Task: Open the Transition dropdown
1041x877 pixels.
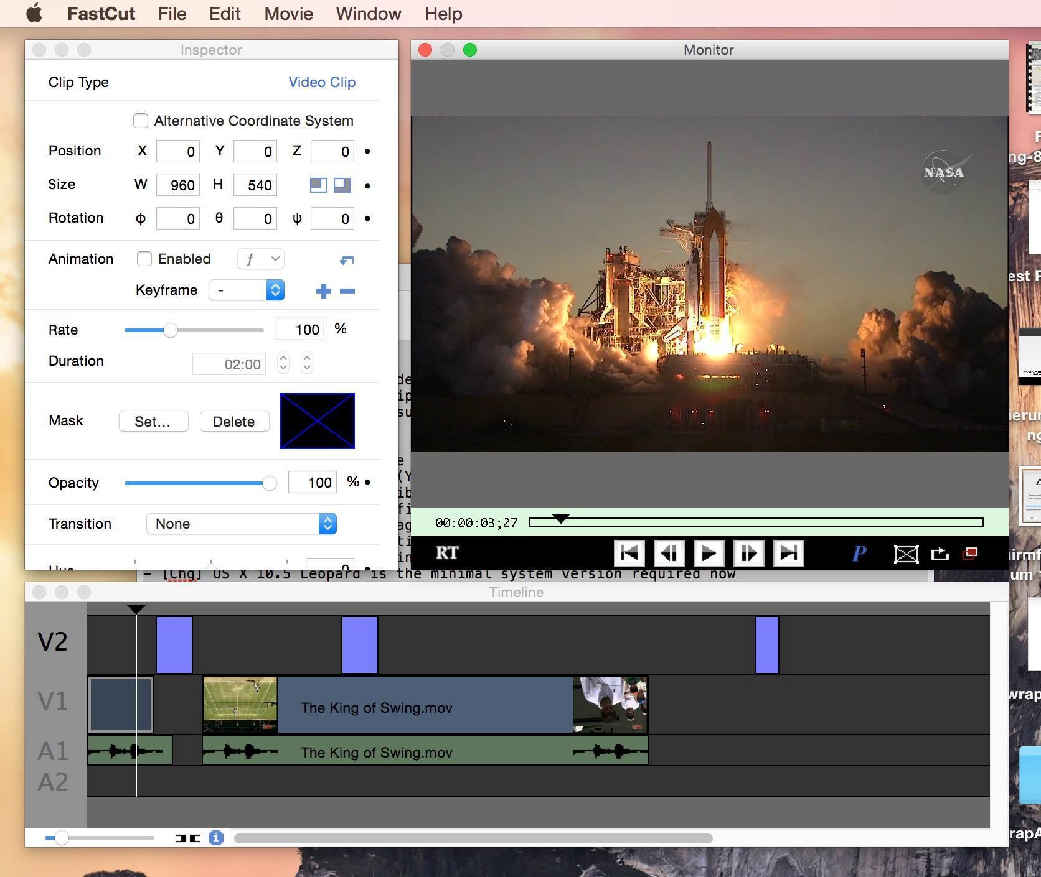Action: (242, 524)
